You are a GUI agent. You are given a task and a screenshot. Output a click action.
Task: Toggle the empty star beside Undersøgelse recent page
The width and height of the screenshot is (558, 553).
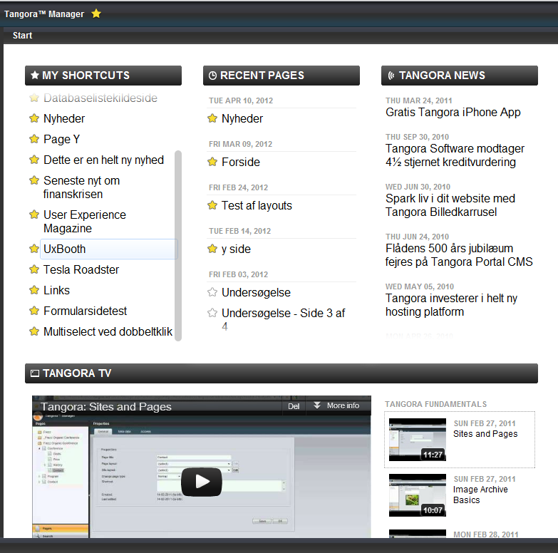click(x=212, y=292)
